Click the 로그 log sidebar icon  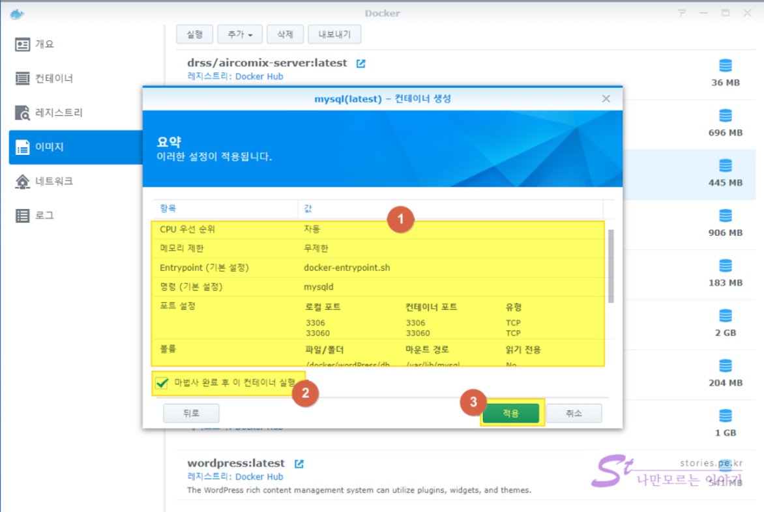point(23,216)
